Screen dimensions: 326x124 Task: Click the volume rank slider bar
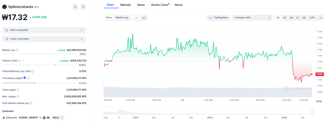click(x=39, y=65)
